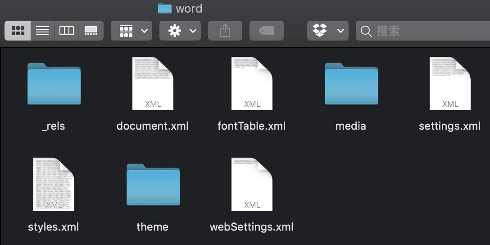This screenshot has width=490, height=245.
Task: Select the _rels folder icon
Action: [54, 84]
